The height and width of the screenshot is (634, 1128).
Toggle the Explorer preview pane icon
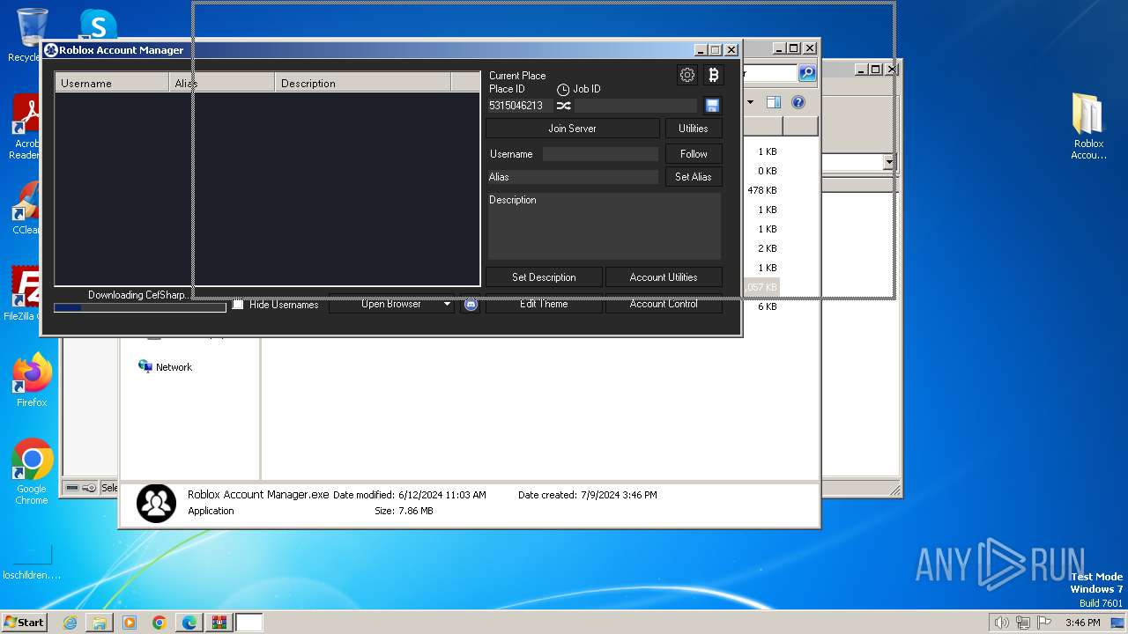pos(773,102)
